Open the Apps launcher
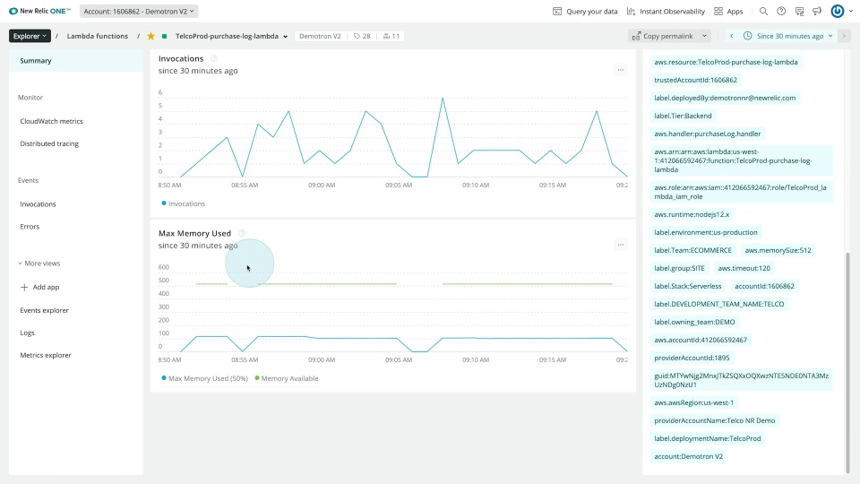 (728, 11)
